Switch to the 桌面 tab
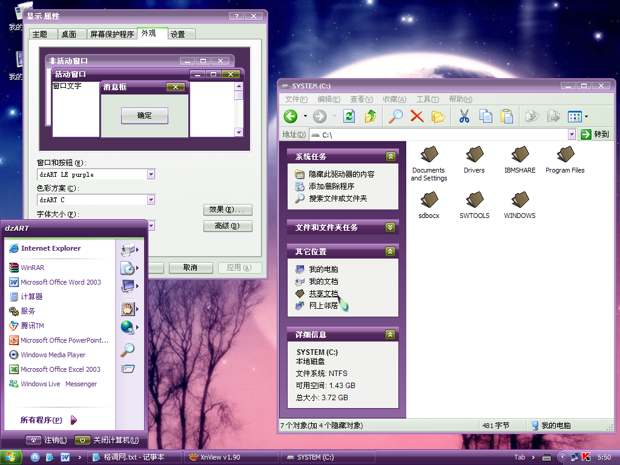The height and width of the screenshot is (465, 620). point(73,35)
